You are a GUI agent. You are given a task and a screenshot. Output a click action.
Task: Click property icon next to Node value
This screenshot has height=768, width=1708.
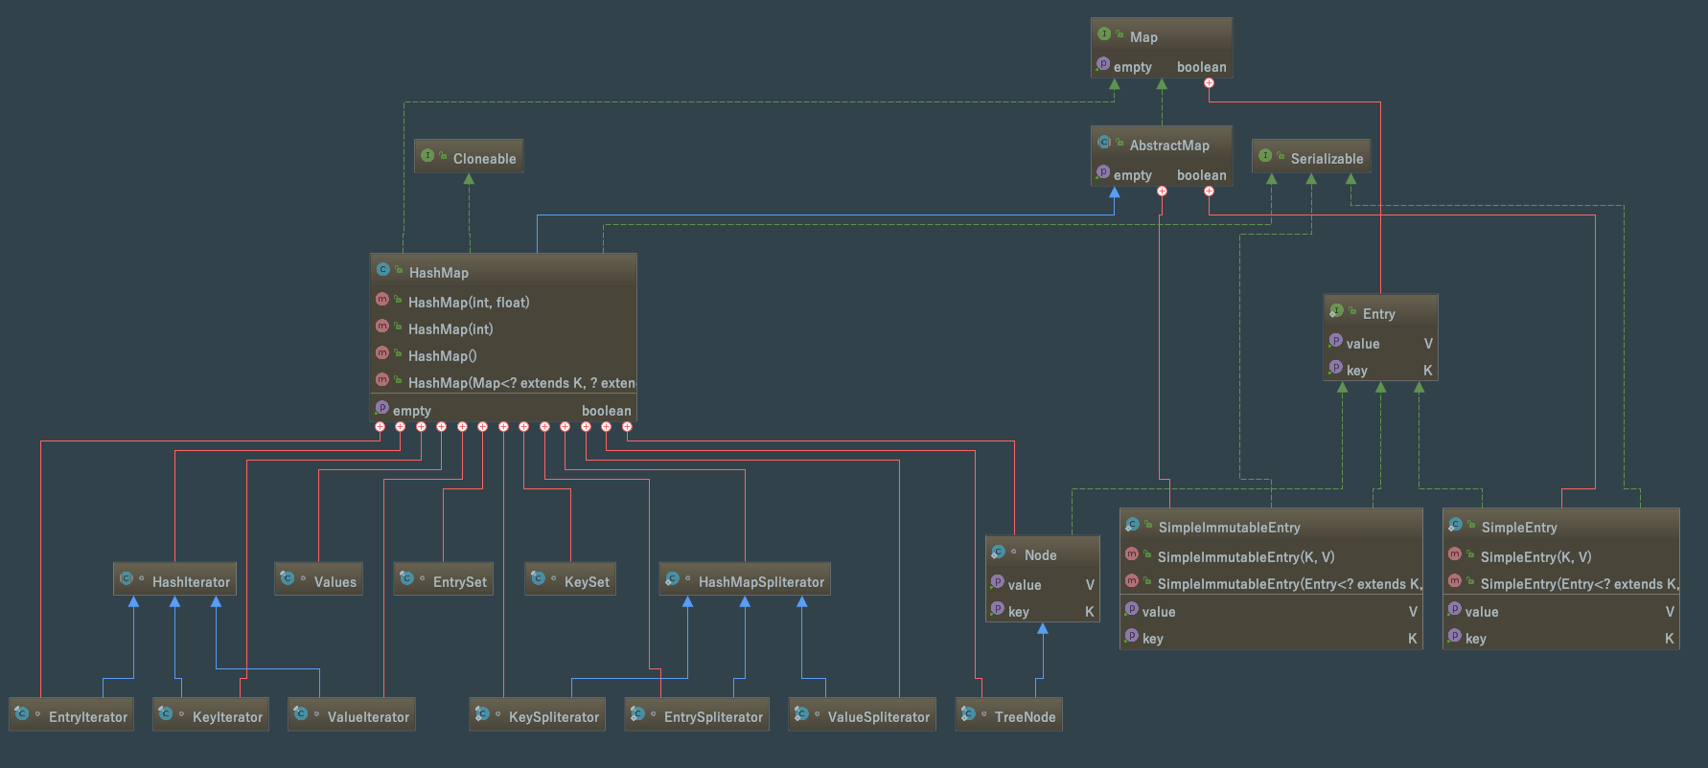(x=998, y=582)
